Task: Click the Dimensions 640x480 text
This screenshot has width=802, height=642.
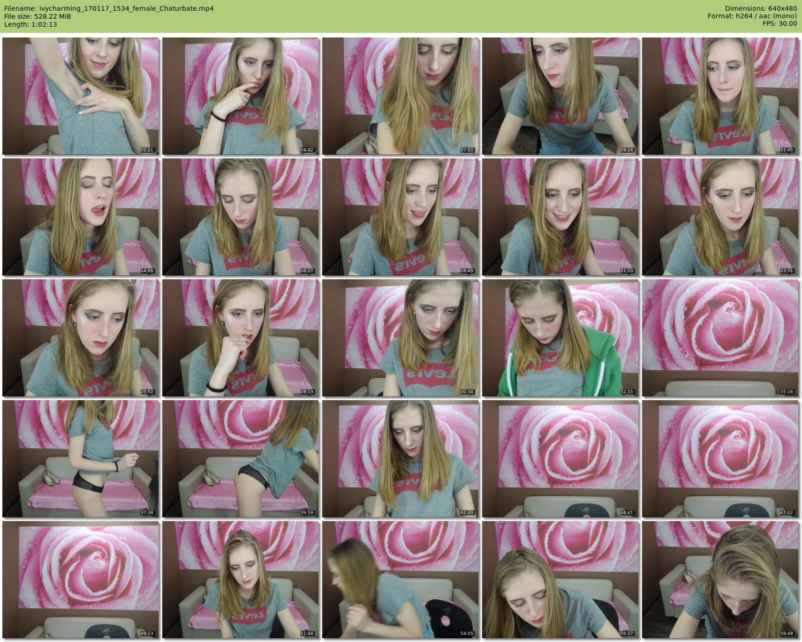Action: 761,8
